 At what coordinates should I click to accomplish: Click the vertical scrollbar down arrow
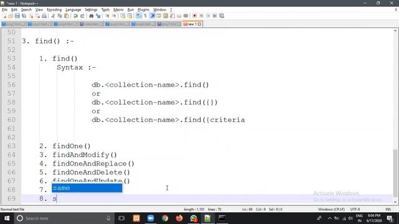395,202
